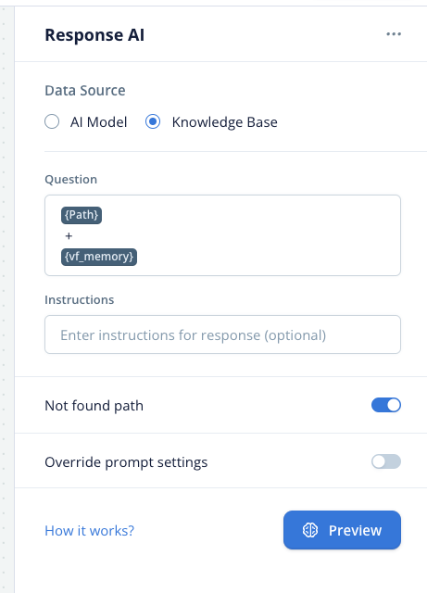Select the Knowledge Base radio button
The height and width of the screenshot is (593, 427).
[x=153, y=121]
